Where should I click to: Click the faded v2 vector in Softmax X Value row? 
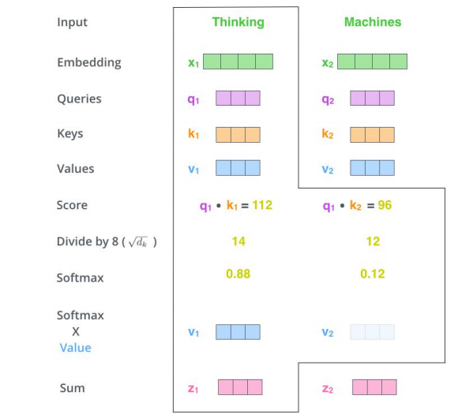point(372,332)
